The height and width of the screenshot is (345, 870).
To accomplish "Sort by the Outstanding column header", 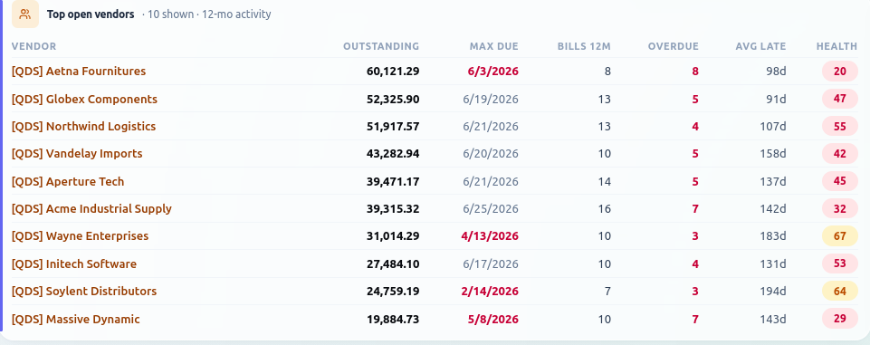I will tap(381, 46).
